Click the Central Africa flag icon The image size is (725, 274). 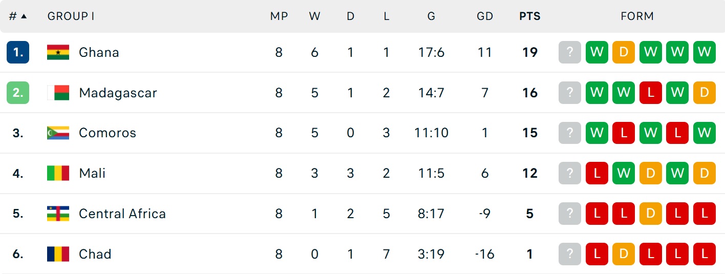tap(58, 214)
